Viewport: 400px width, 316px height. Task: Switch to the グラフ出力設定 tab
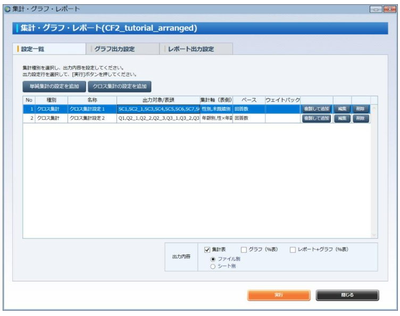coord(122,49)
